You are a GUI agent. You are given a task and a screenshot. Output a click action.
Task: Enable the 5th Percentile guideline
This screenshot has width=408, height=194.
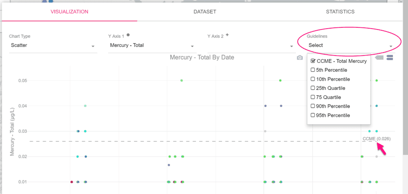pos(313,70)
